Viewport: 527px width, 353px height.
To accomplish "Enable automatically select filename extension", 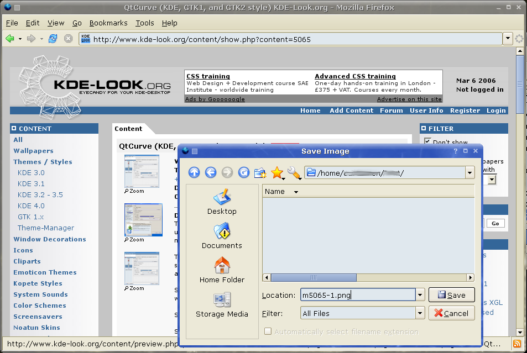I will coord(268,331).
